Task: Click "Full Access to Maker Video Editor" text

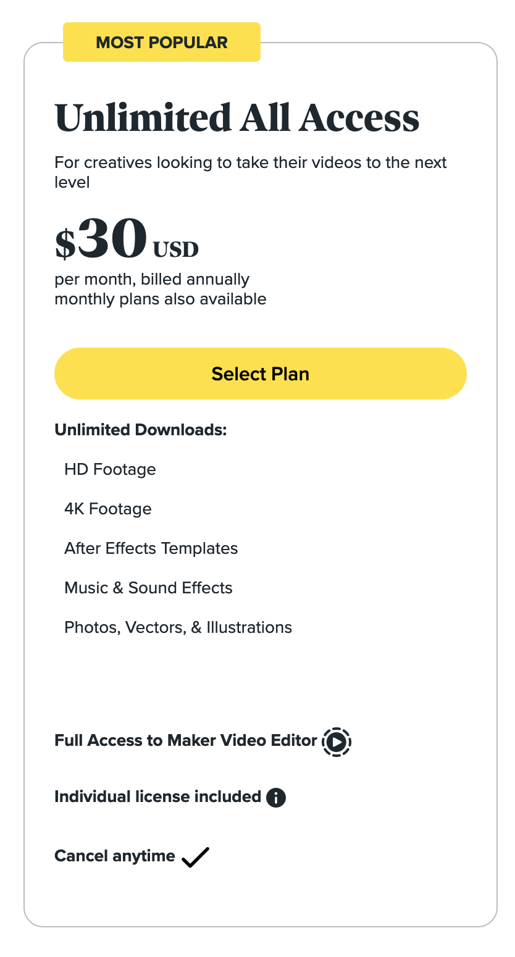Action: [186, 741]
